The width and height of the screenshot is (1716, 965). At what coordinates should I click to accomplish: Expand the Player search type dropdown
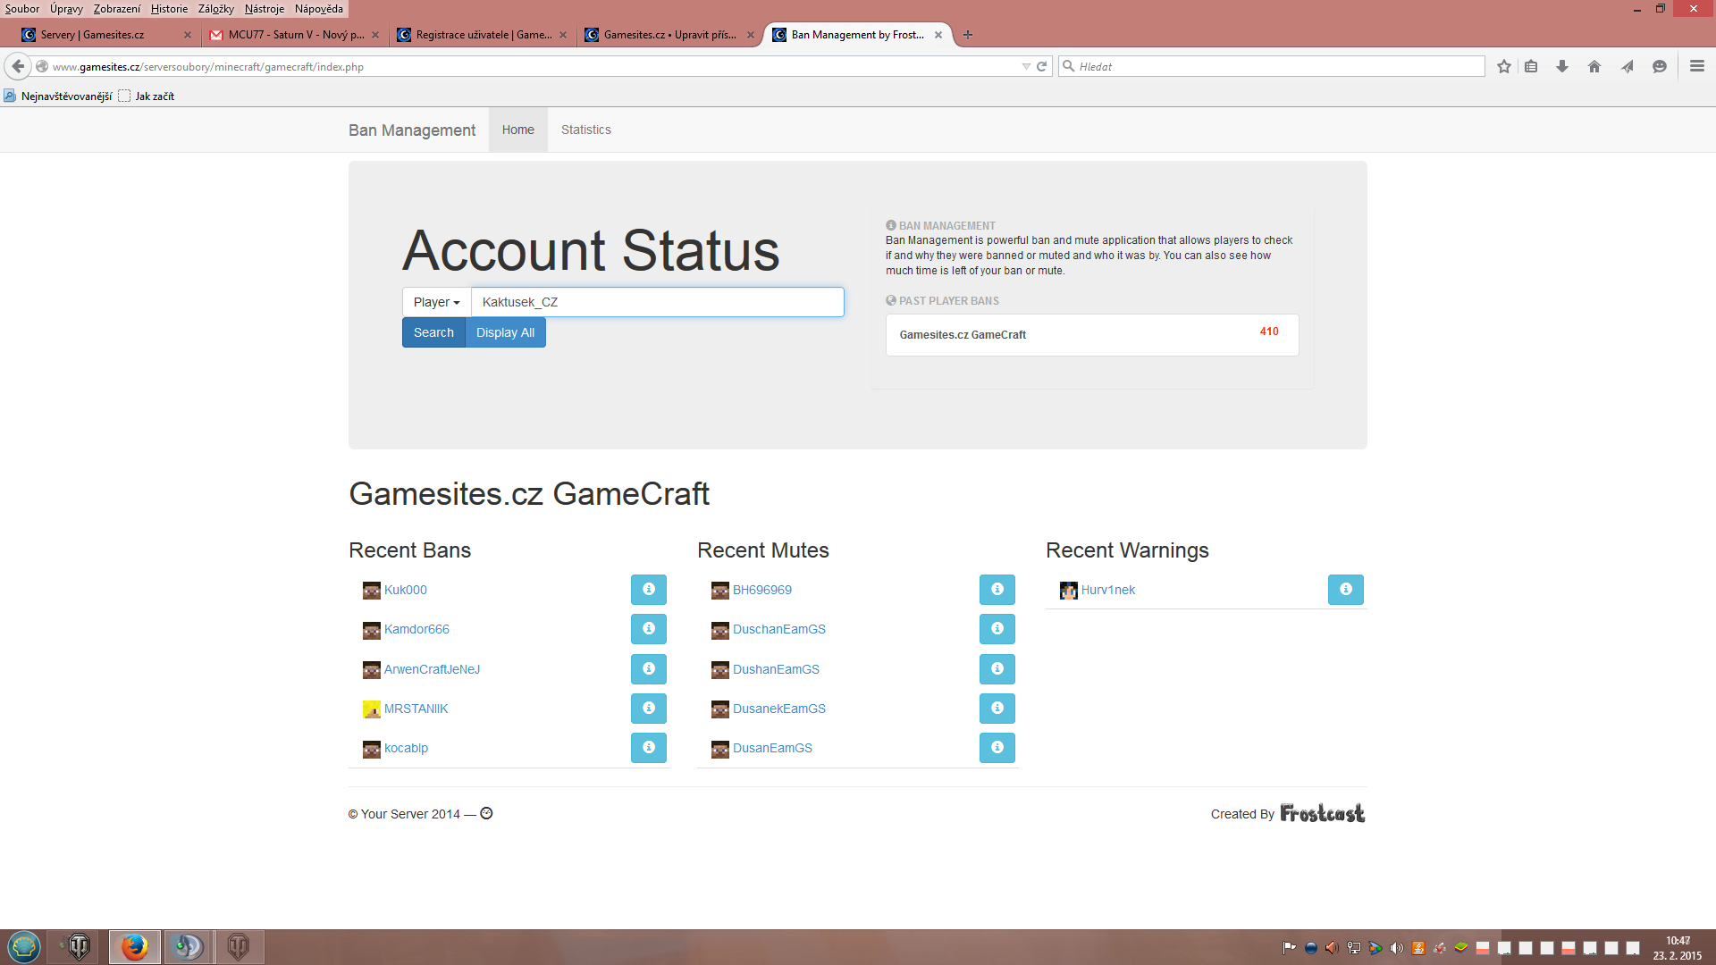tap(436, 303)
